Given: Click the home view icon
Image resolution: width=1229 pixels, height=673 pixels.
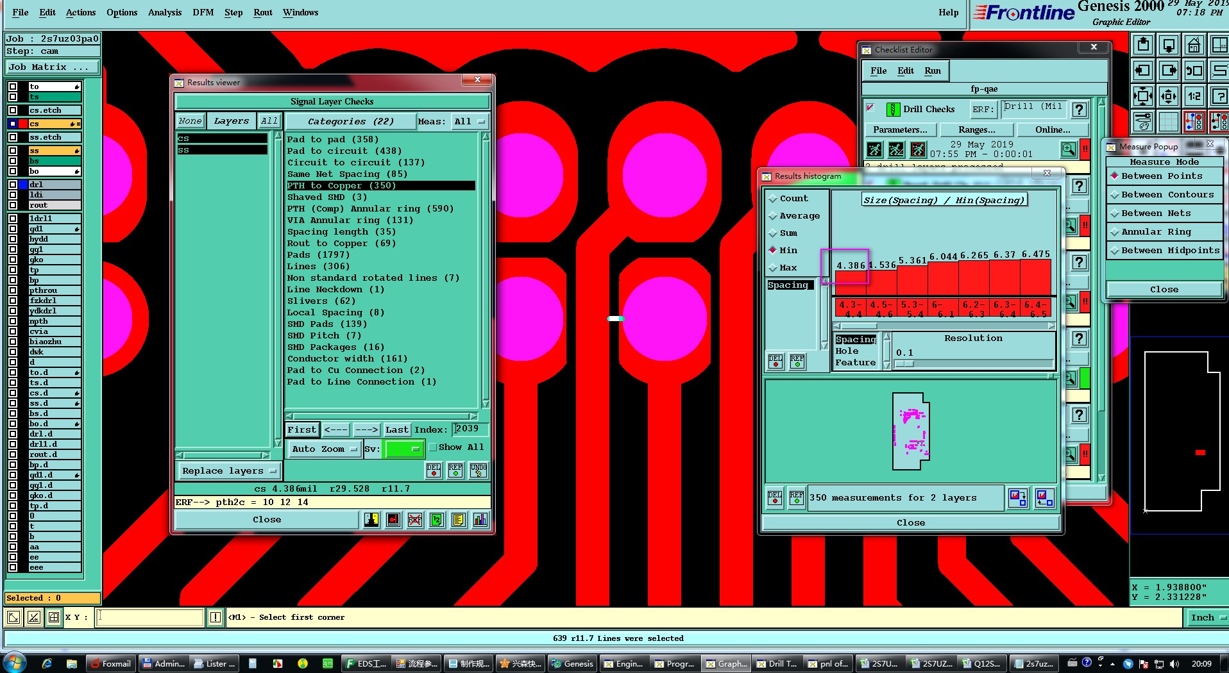Looking at the screenshot, I should [x=1194, y=45].
